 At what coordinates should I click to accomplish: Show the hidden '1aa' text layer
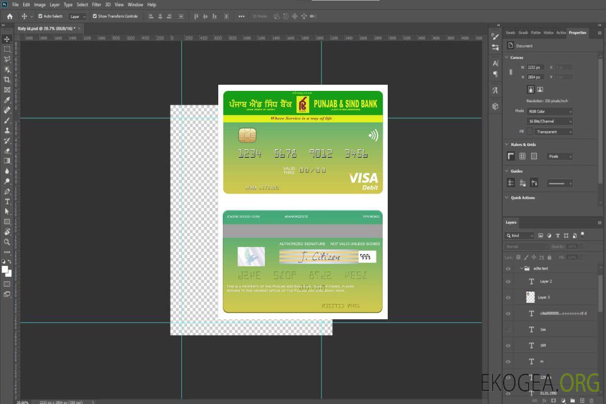(508, 329)
